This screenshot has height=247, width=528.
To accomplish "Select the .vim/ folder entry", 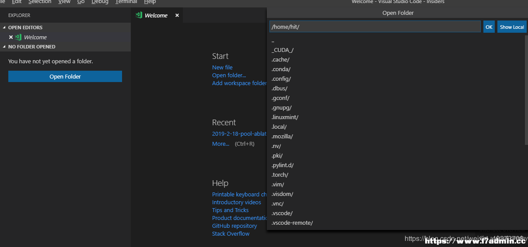I will [396, 184].
